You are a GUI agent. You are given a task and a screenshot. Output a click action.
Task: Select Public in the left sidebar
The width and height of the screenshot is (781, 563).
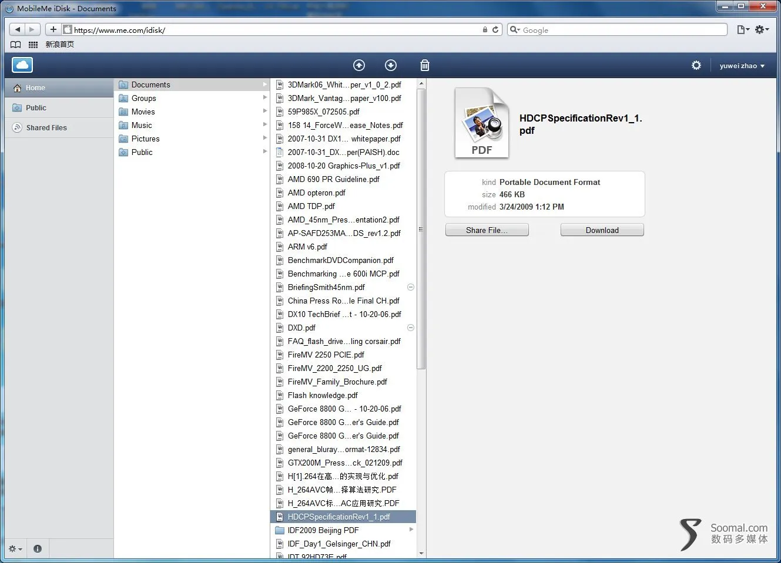[59, 108]
